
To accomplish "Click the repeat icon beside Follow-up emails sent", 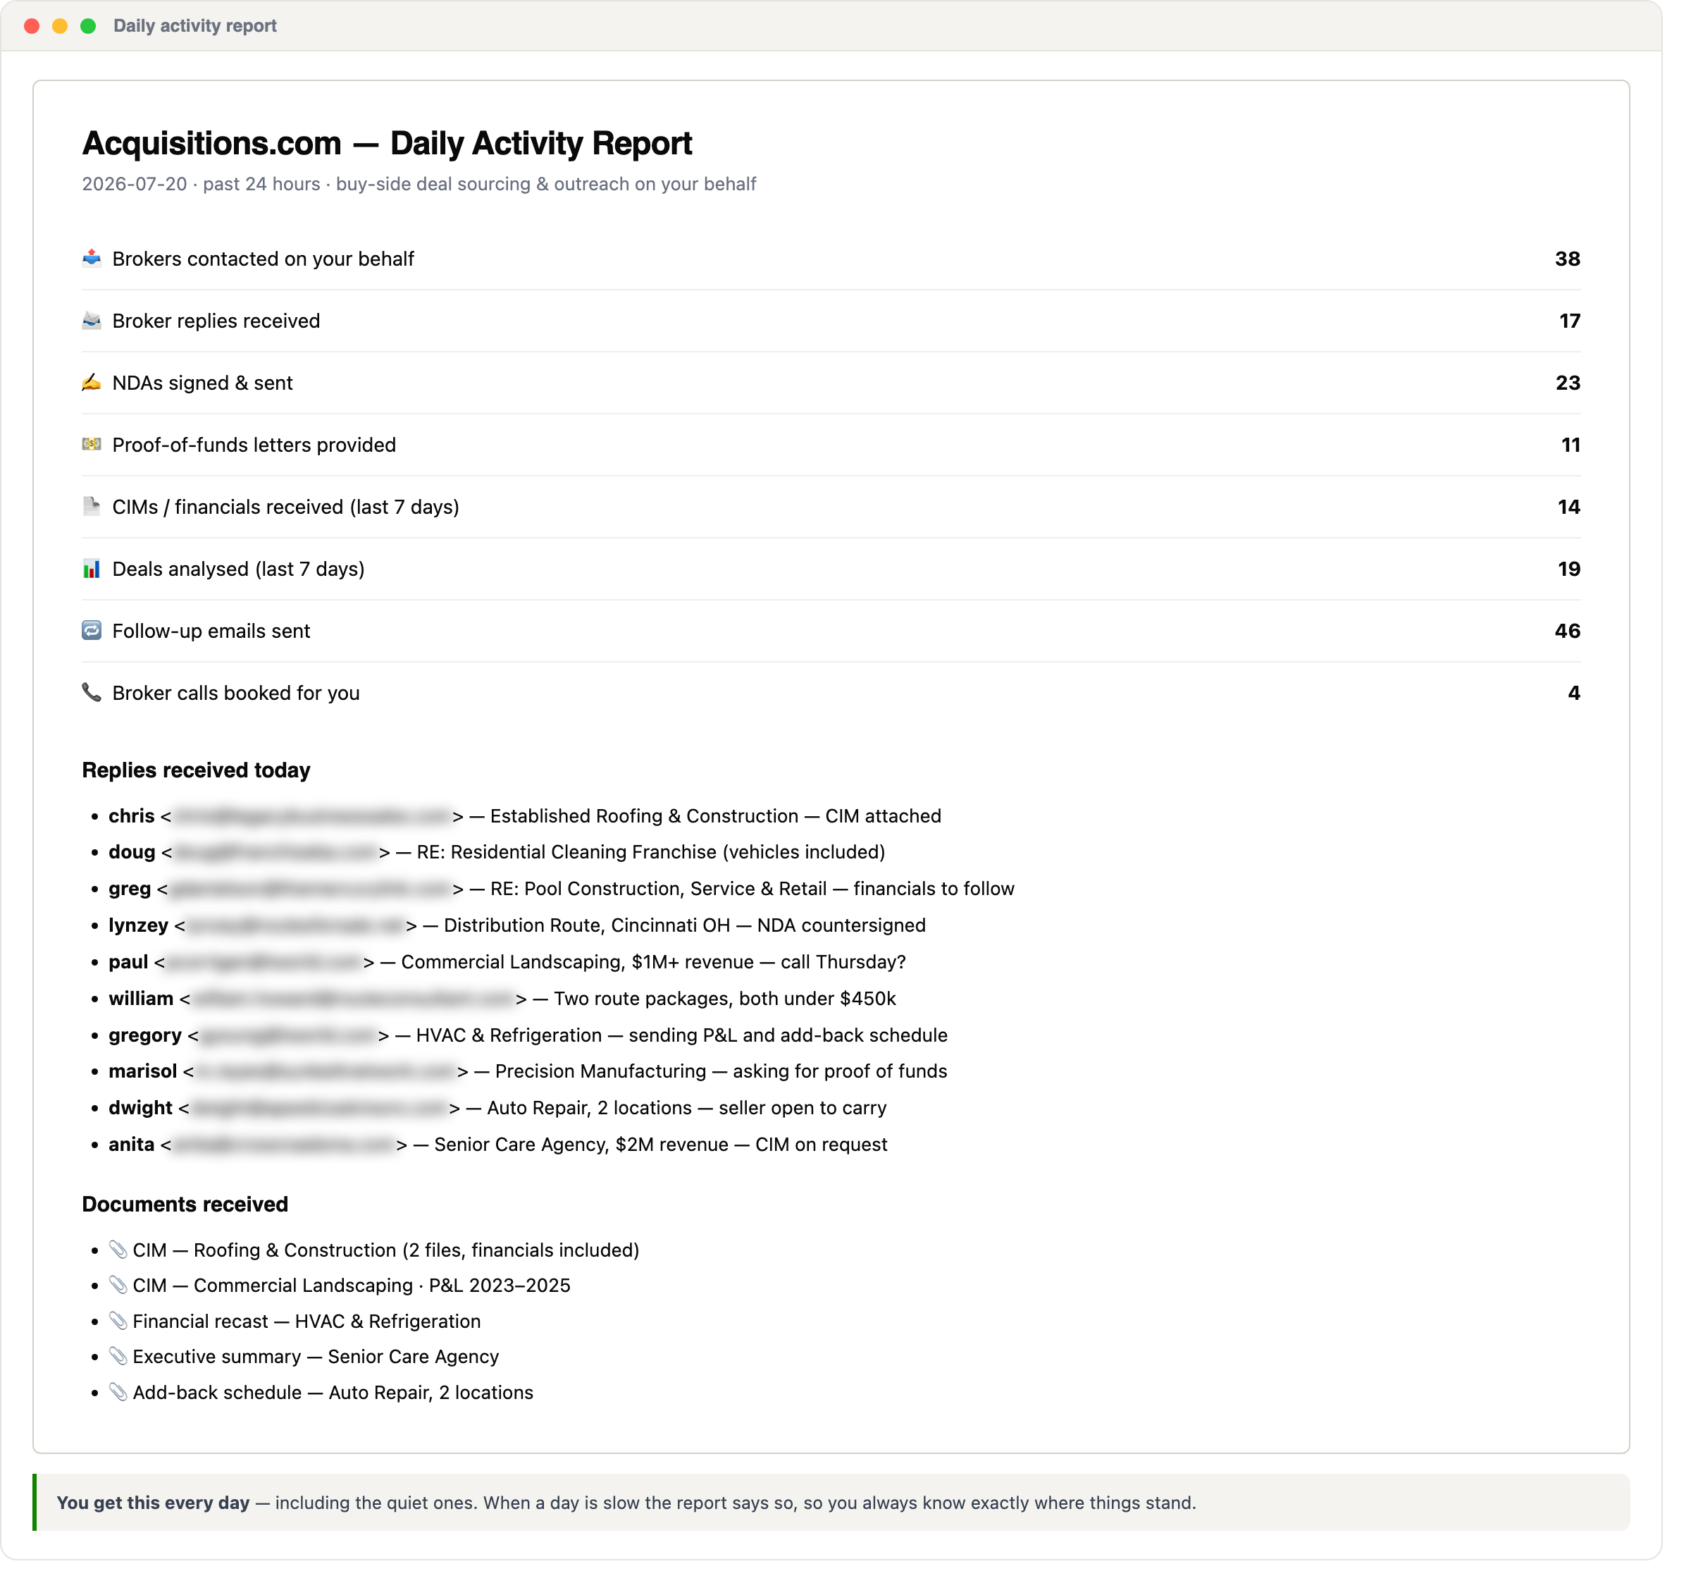I will [92, 631].
